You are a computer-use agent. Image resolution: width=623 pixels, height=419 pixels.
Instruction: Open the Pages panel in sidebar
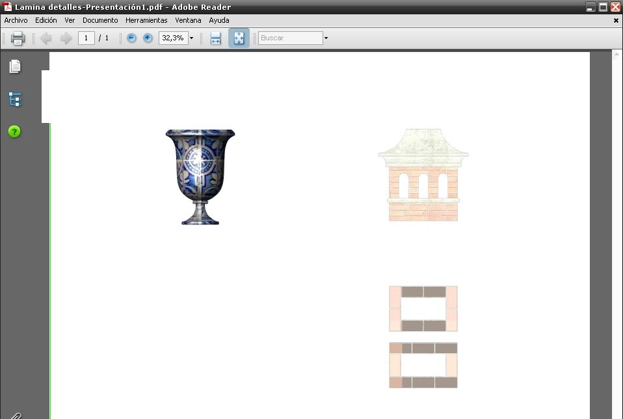click(15, 66)
